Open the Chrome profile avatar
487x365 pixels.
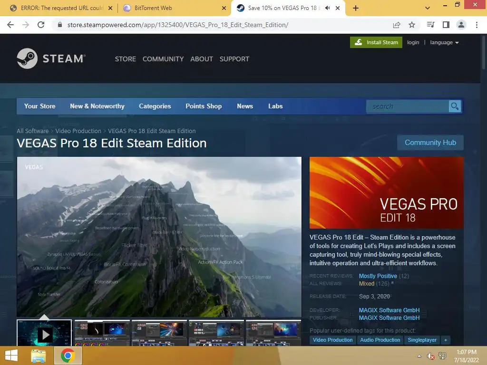[x=461, y=25]
